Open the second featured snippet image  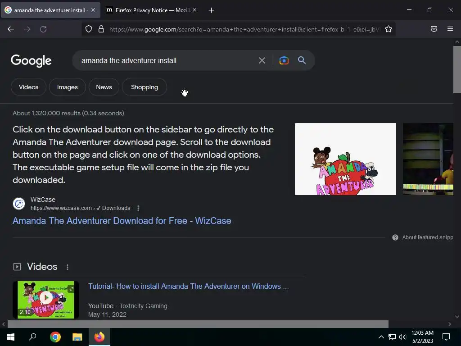click(x=428, y=159)
